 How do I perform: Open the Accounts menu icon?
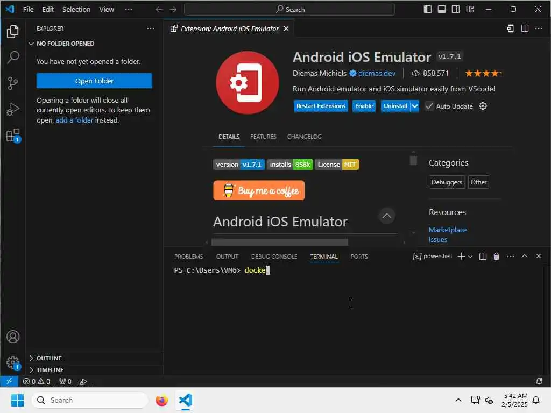13,337
